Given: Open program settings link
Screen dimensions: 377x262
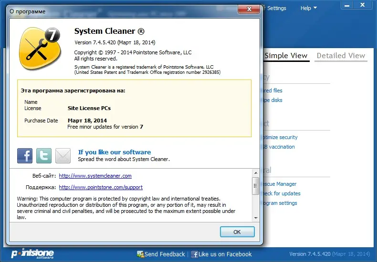Looking at the screenshot, I should click(279, 203).
